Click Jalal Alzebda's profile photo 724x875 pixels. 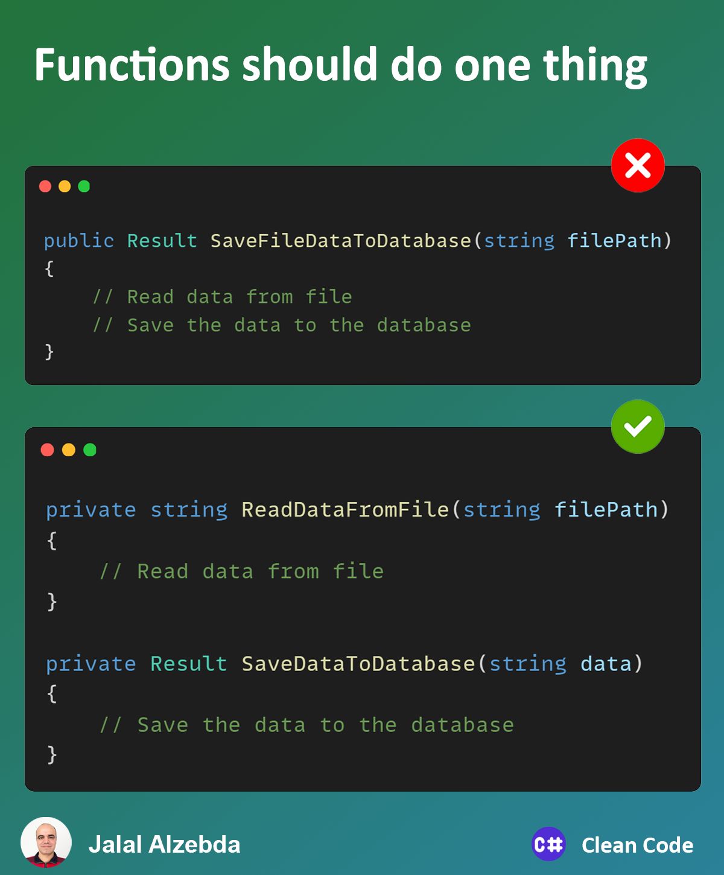click(x=46, y=842)
